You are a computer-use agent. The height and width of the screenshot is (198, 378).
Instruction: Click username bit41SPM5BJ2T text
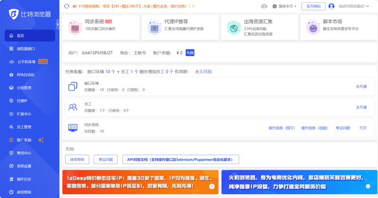click(x=97, y=53)
